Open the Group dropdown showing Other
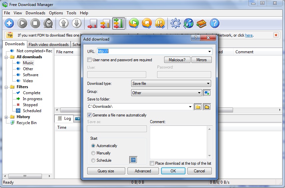285x188 pixels. pos(166,93)
